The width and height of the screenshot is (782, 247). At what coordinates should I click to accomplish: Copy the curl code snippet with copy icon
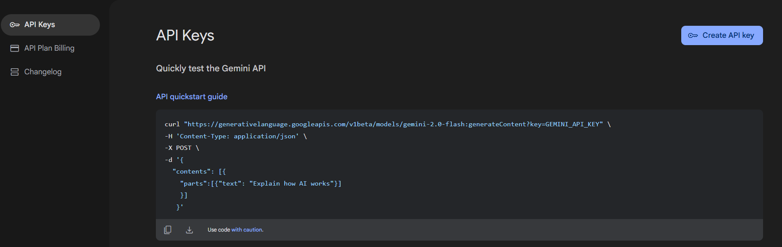coord(168,230)
